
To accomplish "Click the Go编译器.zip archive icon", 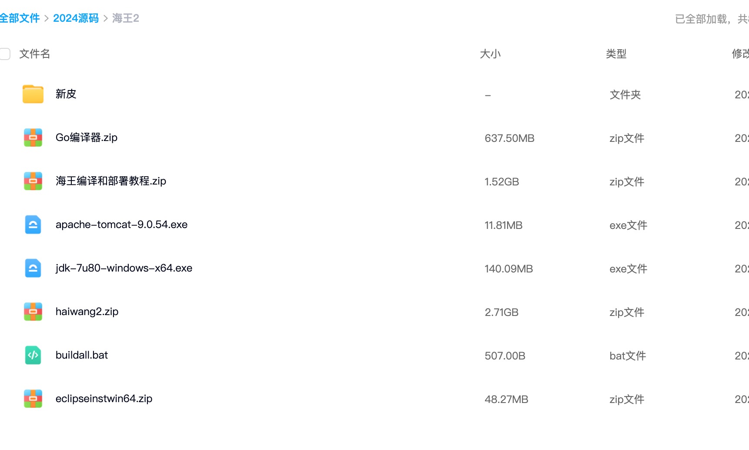I will coord(33,138).
